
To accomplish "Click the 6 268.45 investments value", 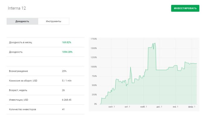I will click(x=67, y=100).
